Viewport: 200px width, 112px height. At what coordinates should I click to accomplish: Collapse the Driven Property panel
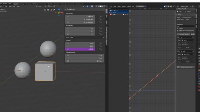177,9
